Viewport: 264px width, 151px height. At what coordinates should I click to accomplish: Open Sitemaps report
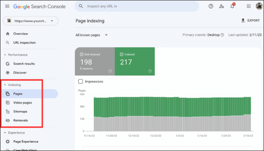(20, 111)
